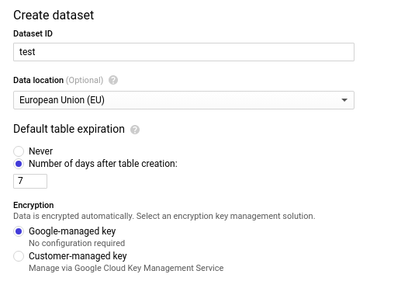Focus the Dataset ID text field
Screen dimensions: 415x295
(184, 52)
